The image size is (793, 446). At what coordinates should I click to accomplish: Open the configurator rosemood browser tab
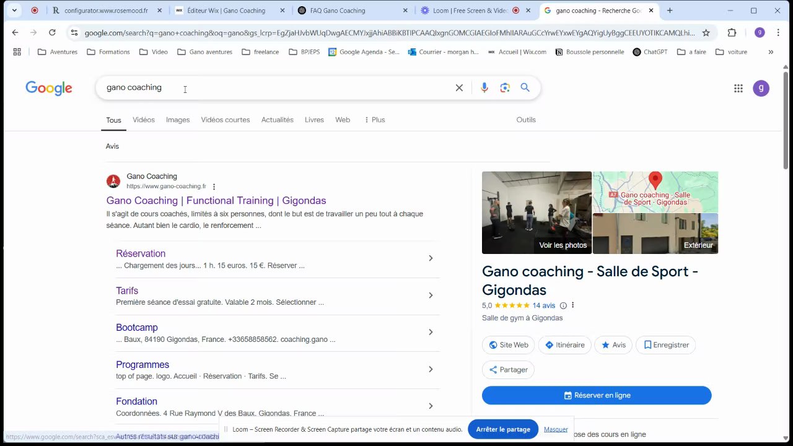point(105,11)
